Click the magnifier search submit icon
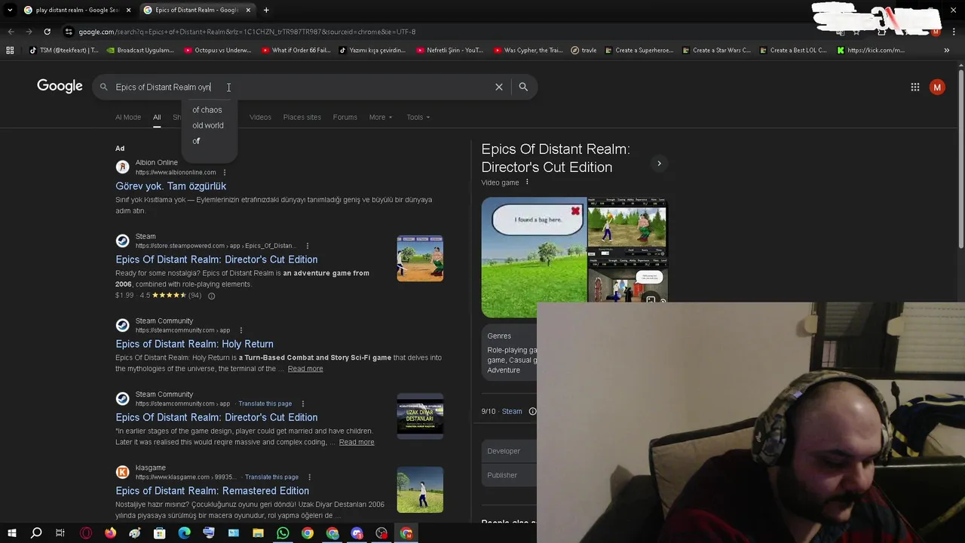Viewport: 965px width, 543px height. [x=523, y=87]
